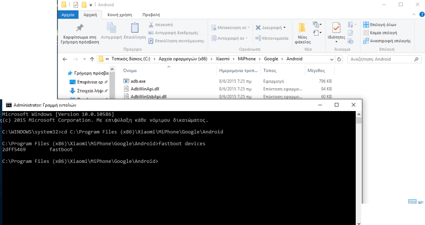Open Explorer help question mark icon
The height and width of the screenshot is (225, 425).
422,15
